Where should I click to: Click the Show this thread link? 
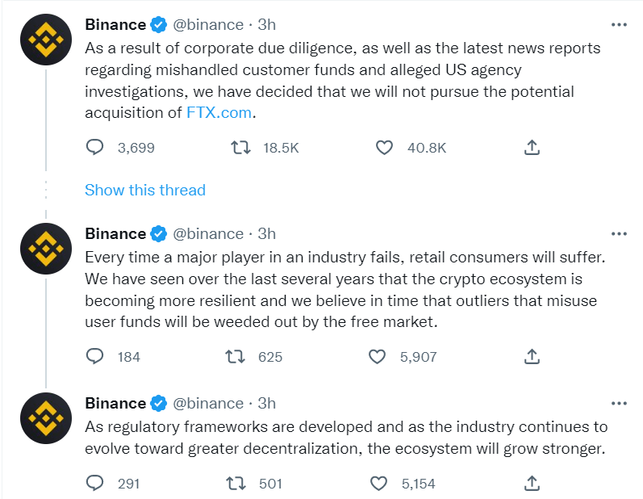coord(145,191)
